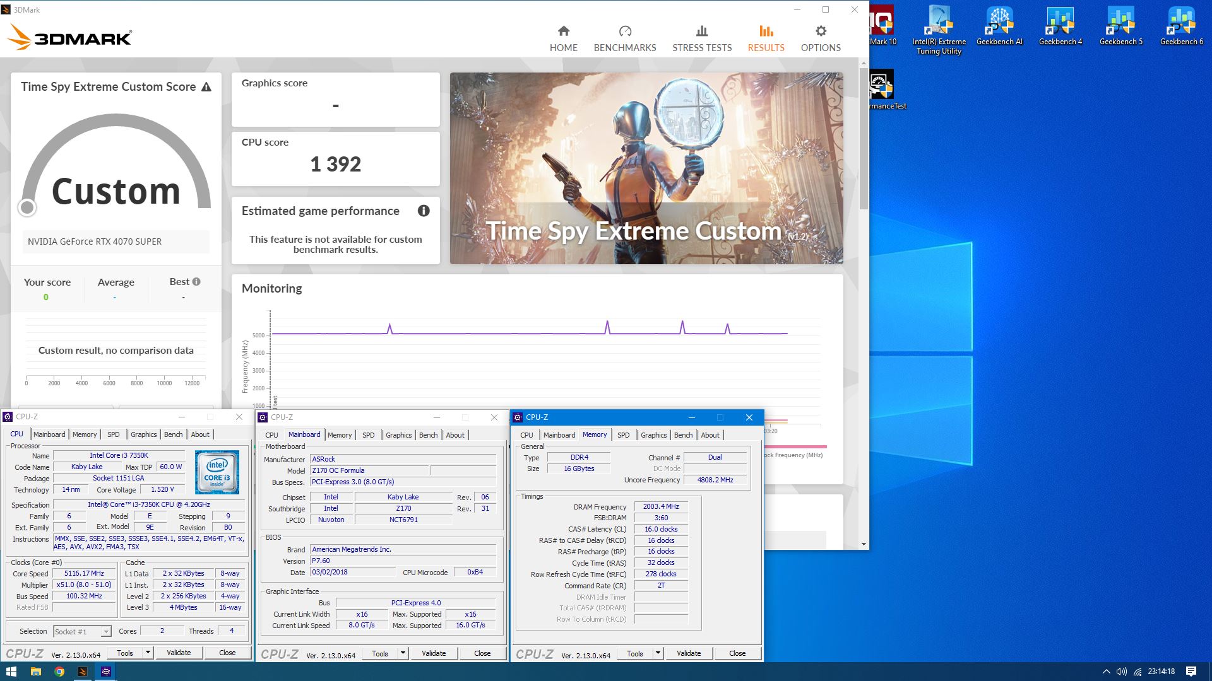Show hidden system tray icons
Viewport: 1212px width, 681px height.
pyautogui.click(x=1106, y=672)
